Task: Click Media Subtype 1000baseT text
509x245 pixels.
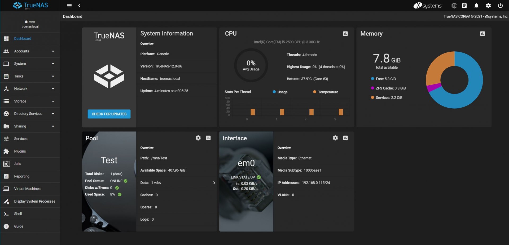Action: 299,170
